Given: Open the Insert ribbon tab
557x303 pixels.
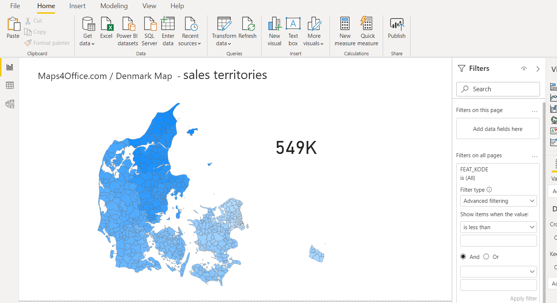Looking at the screenshot, I should click(x=77, y=6).
